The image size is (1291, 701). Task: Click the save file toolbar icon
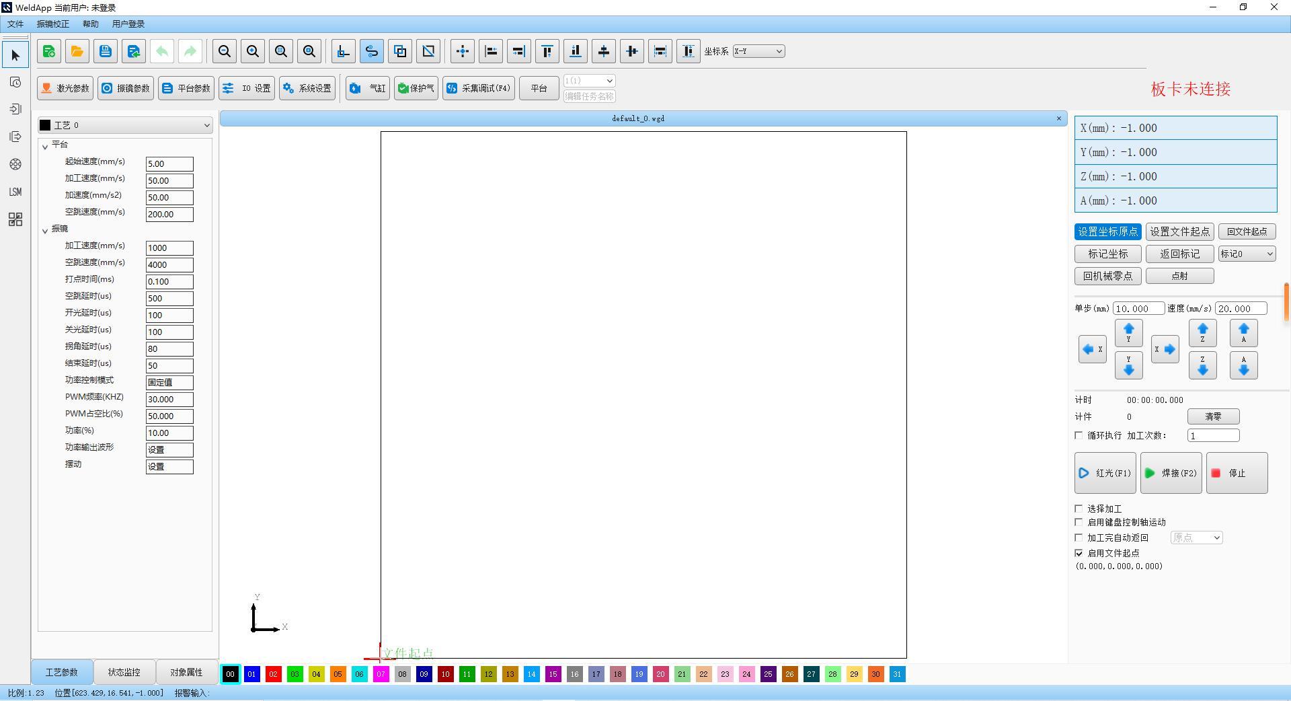[106, 51]
